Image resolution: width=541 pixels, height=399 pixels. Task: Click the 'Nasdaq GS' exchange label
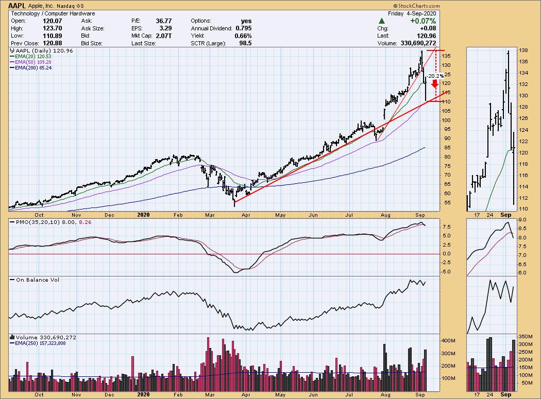point(72,6)
